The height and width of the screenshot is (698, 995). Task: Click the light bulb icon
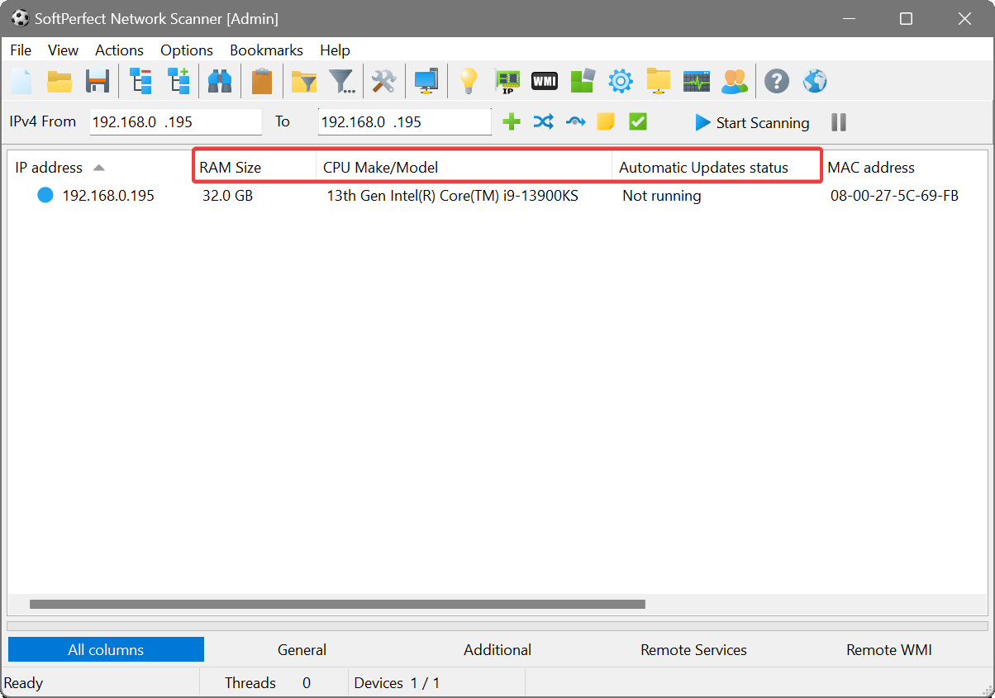469,81
